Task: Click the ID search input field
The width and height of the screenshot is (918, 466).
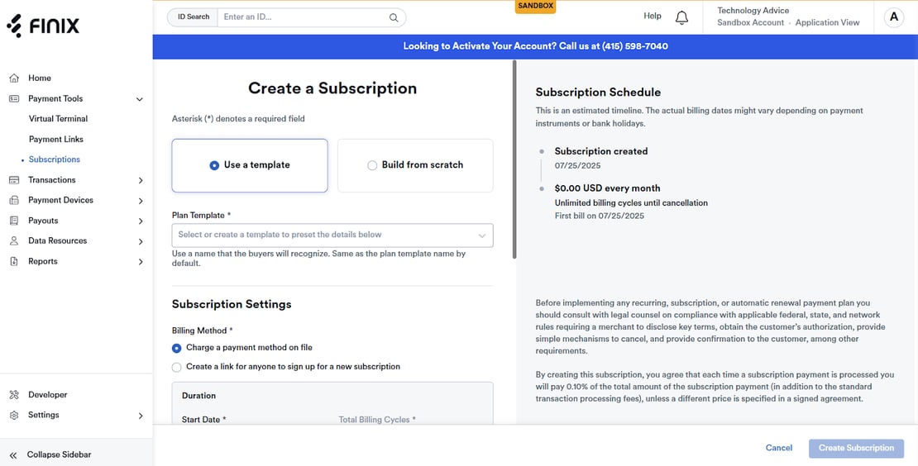Action: [304, 17]
